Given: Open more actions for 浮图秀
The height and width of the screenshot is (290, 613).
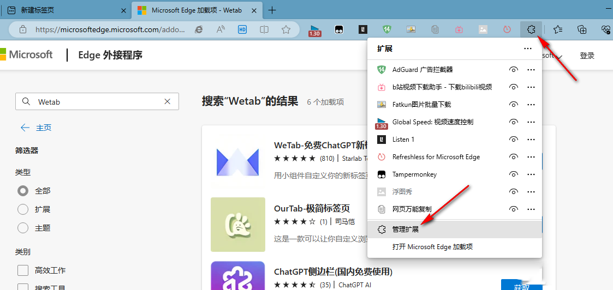Looking at the screenshot, I should pyautogui.click(x=531, y=192).
